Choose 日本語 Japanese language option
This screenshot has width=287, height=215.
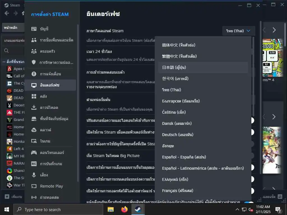pyautogui.click(x=203, y=67)
